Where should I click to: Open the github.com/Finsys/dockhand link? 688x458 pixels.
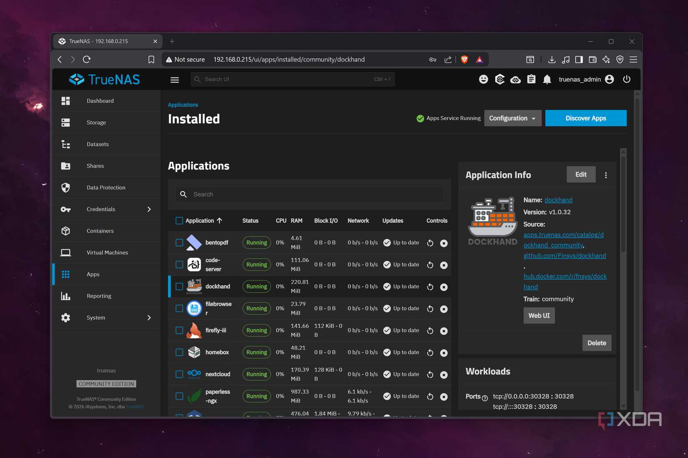tap(565, 256)
